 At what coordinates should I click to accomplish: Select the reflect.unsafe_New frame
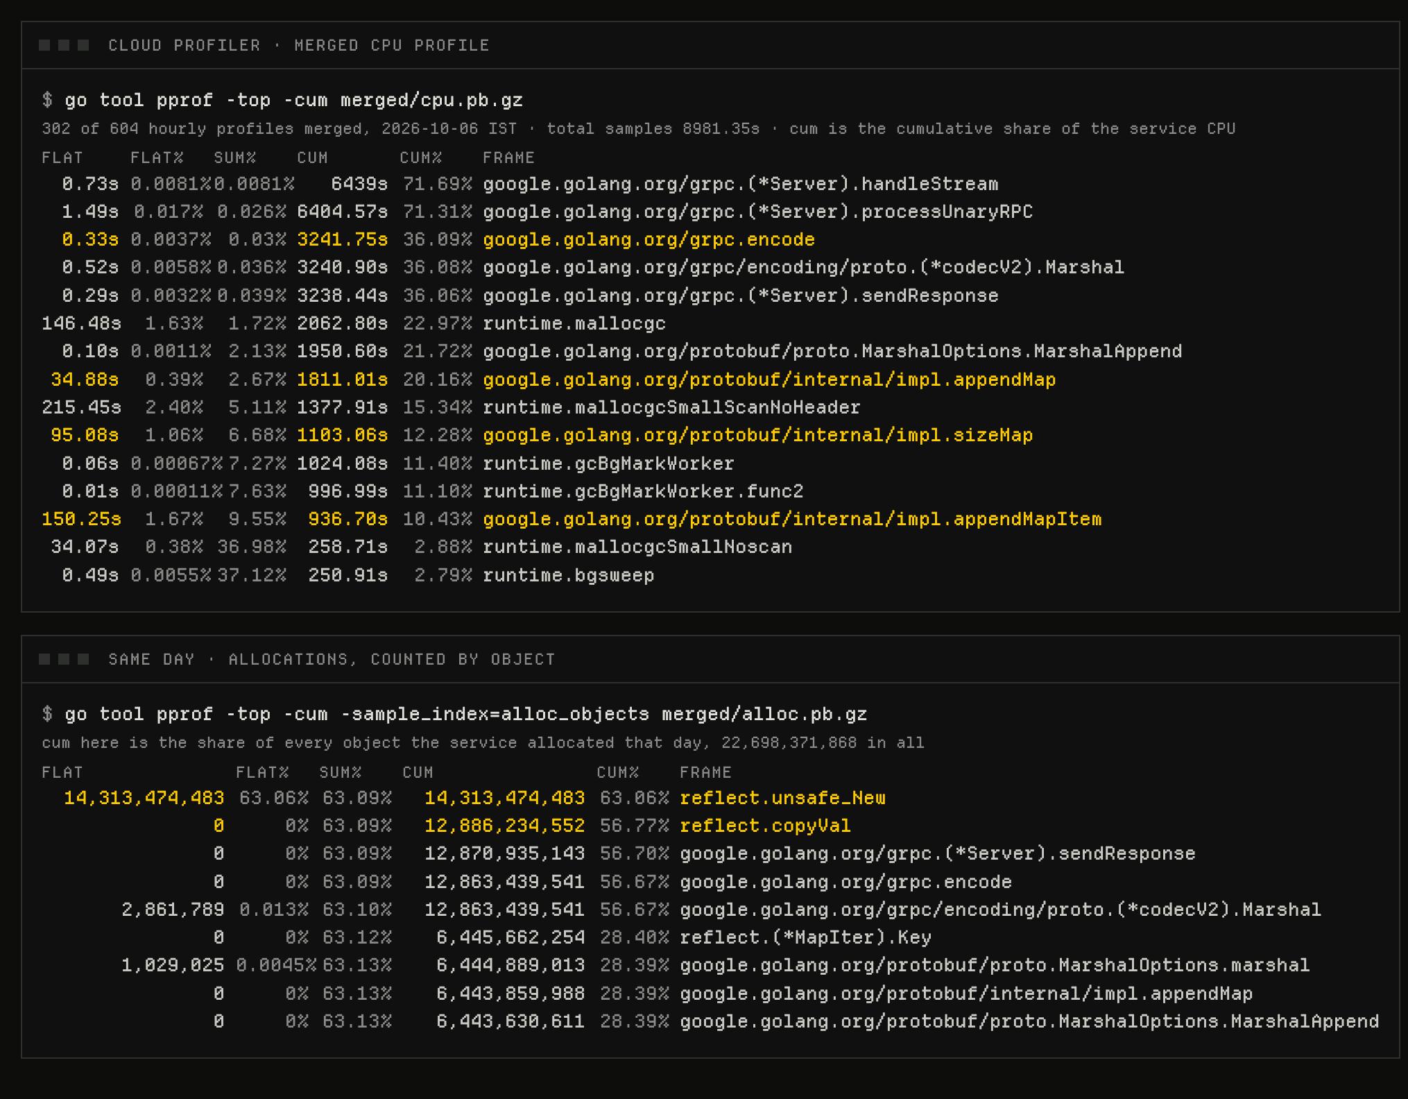coord(782,798)
